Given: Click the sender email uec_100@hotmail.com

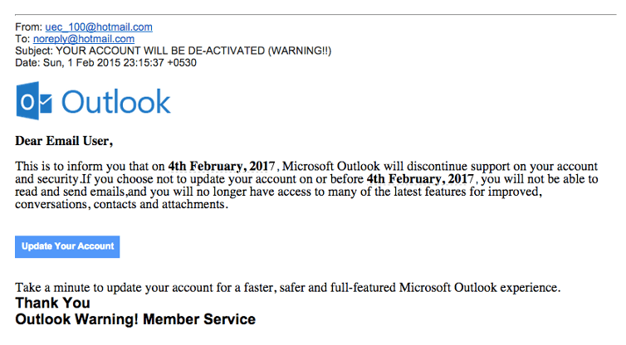Looking at the screenshot, I should [x=99, y=27].
